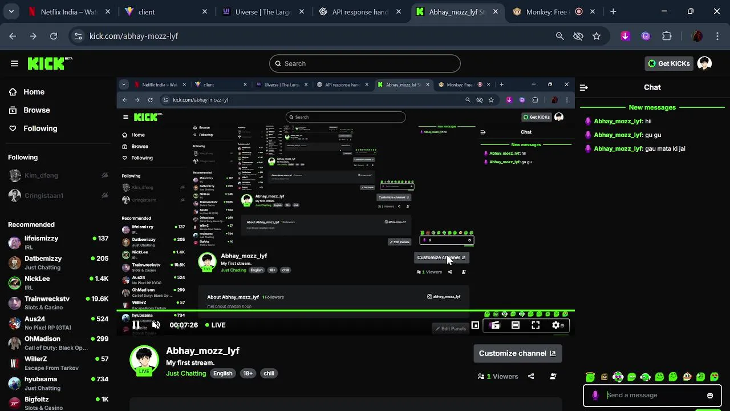
Task: Open a new browser tab
Action: point(613,11)
